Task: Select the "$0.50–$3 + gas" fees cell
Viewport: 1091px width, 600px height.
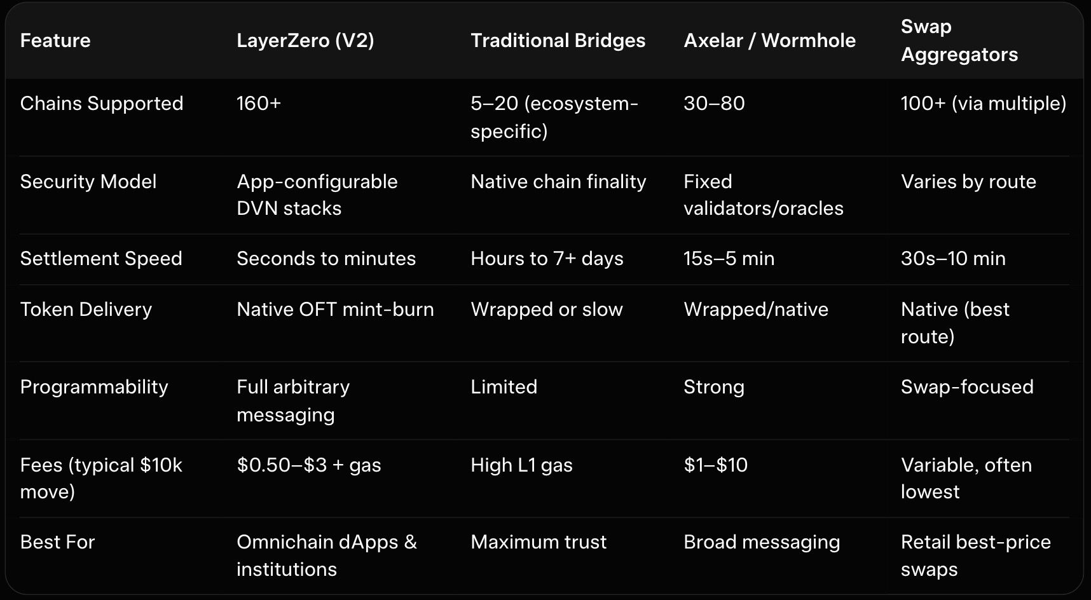Action: [x=309, y=465]
